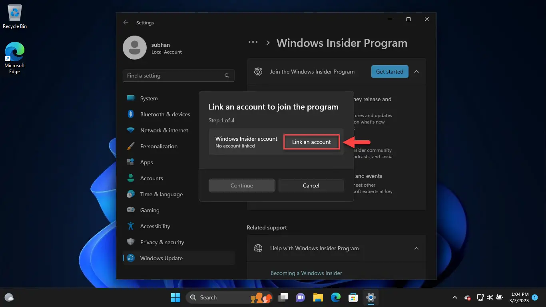546x307 pixels.
Task: Click the Settings gear icon on the taskbar
Action: pos(371,297)
